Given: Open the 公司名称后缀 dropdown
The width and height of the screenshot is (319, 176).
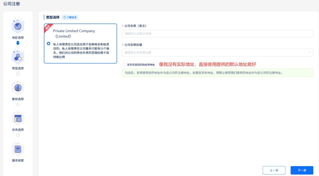Looking at the screenshot, I should 217,53.
